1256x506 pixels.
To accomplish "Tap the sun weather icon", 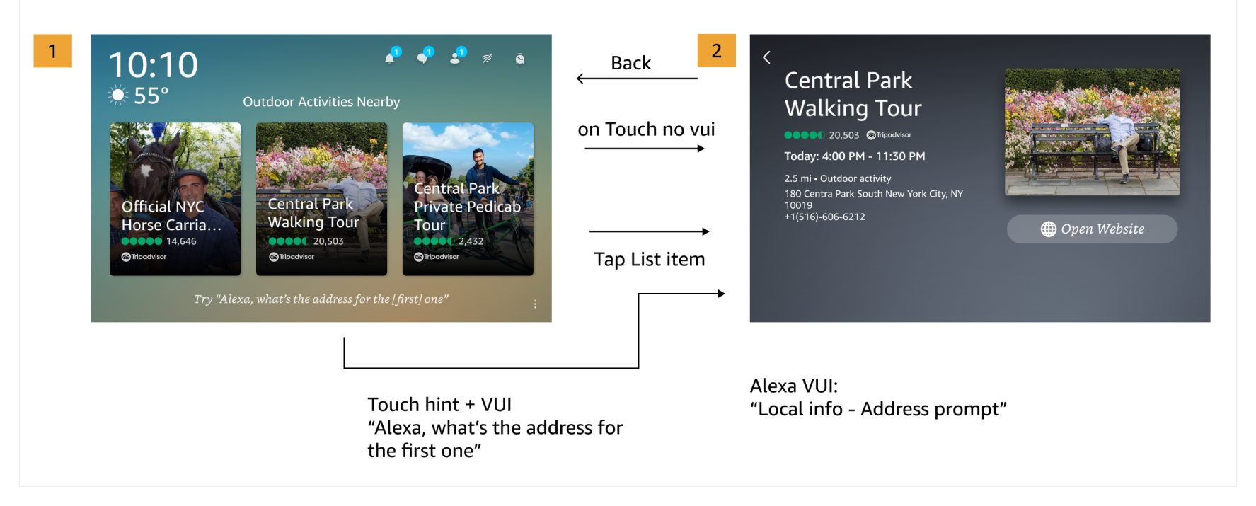I will (x=118, y=95).
